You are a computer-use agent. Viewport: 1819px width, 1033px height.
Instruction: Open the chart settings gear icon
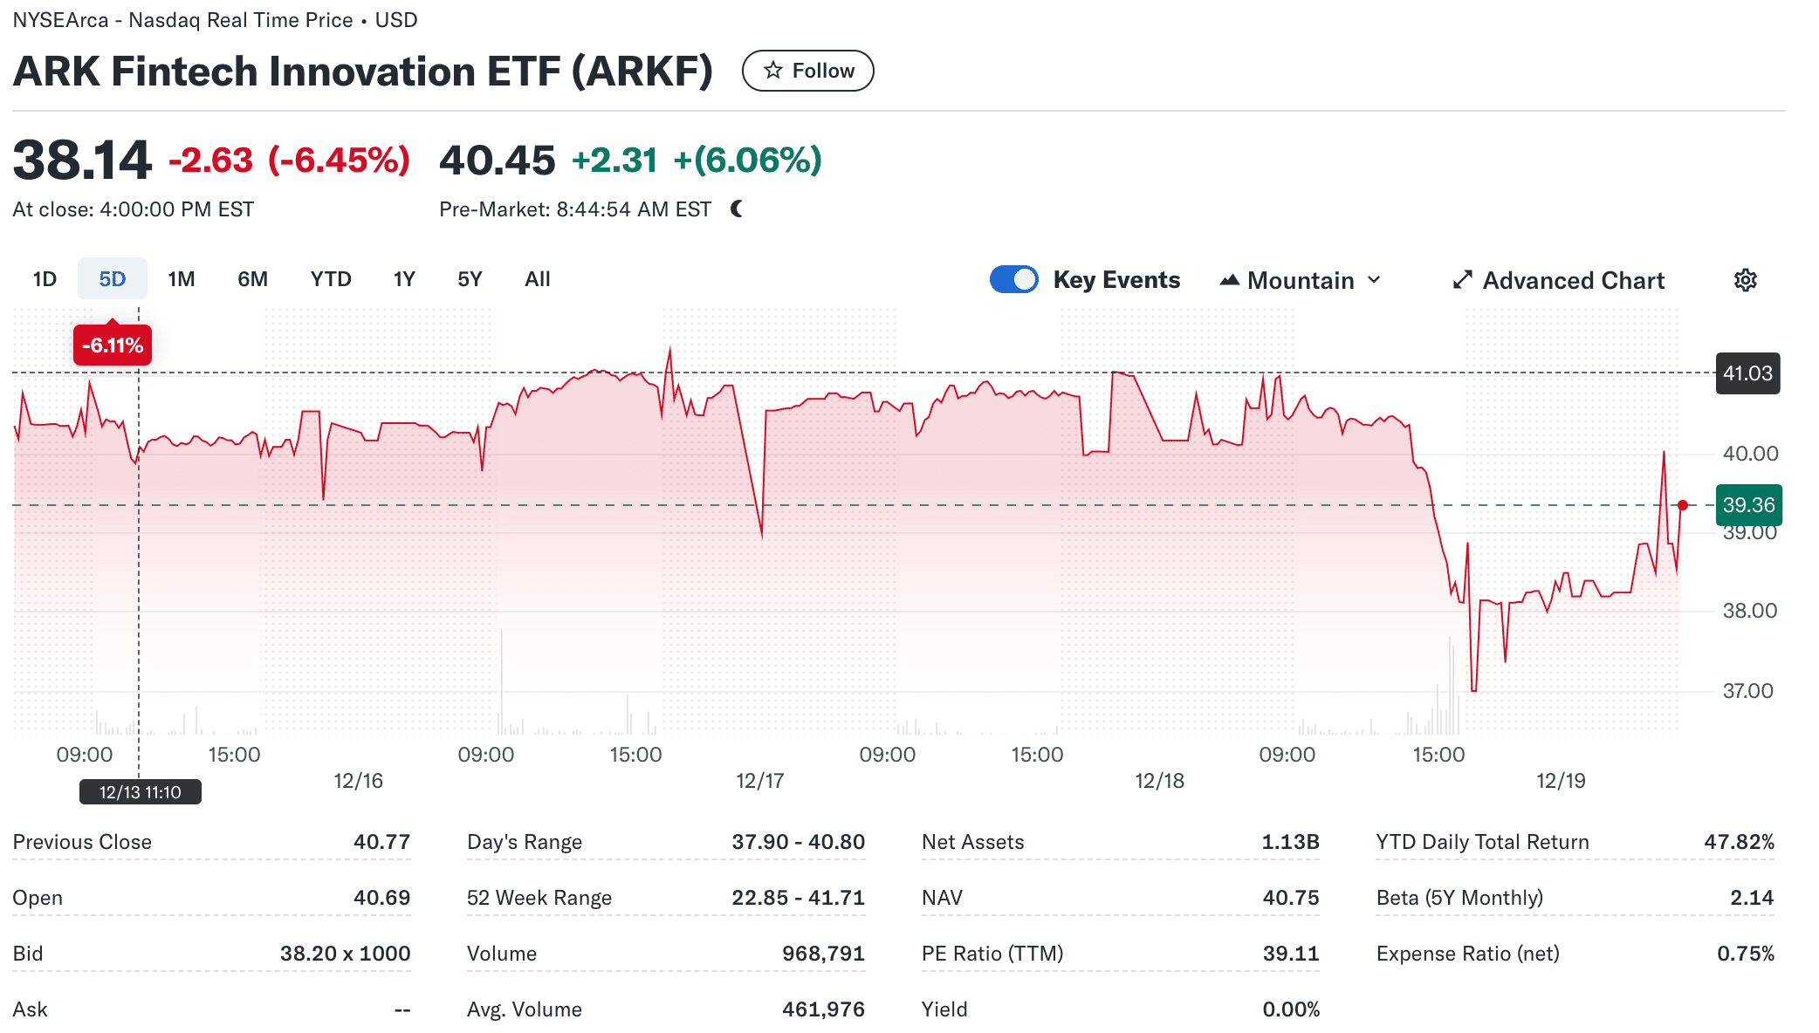1745,279
